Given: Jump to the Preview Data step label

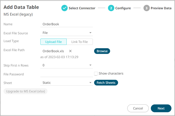Looking at the screenshot, I should tap(161, 8).
